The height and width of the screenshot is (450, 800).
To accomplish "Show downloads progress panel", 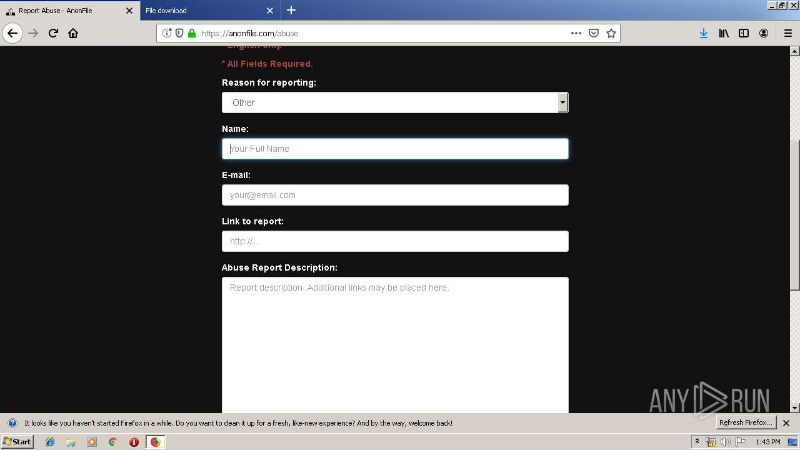I will (704, 33).
